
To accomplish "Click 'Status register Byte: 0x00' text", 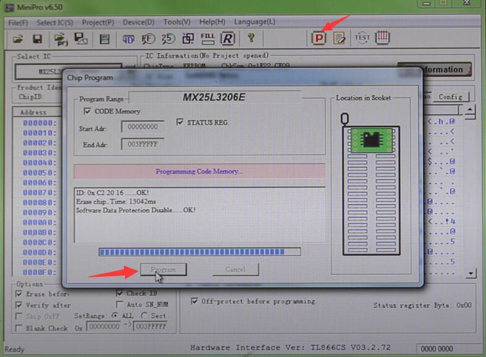I will pos(422,305).
